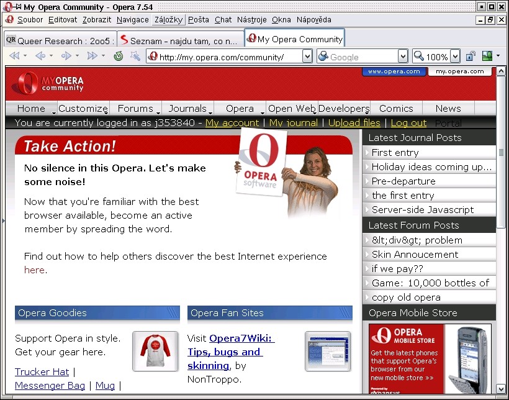The width and height of the screenshot is (509, 400).
Task: Click Home in the site navigation
Action: coord(31,108)
